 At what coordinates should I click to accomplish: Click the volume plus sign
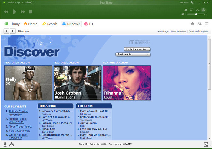[x=207, y=14]
